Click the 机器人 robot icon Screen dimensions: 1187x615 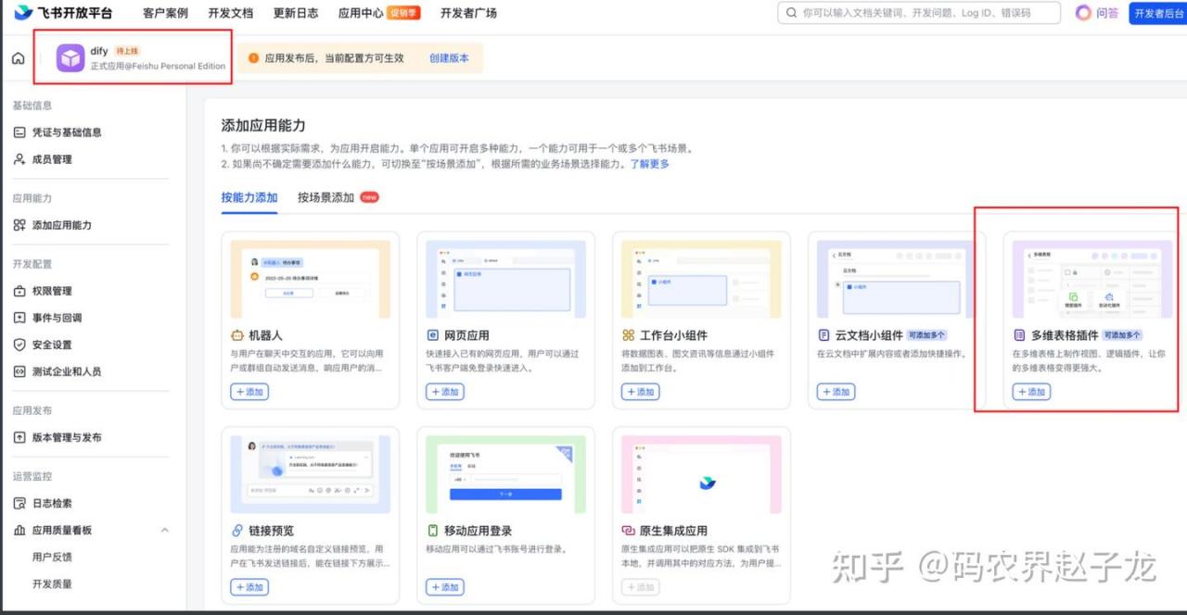[x=236, y=335]
